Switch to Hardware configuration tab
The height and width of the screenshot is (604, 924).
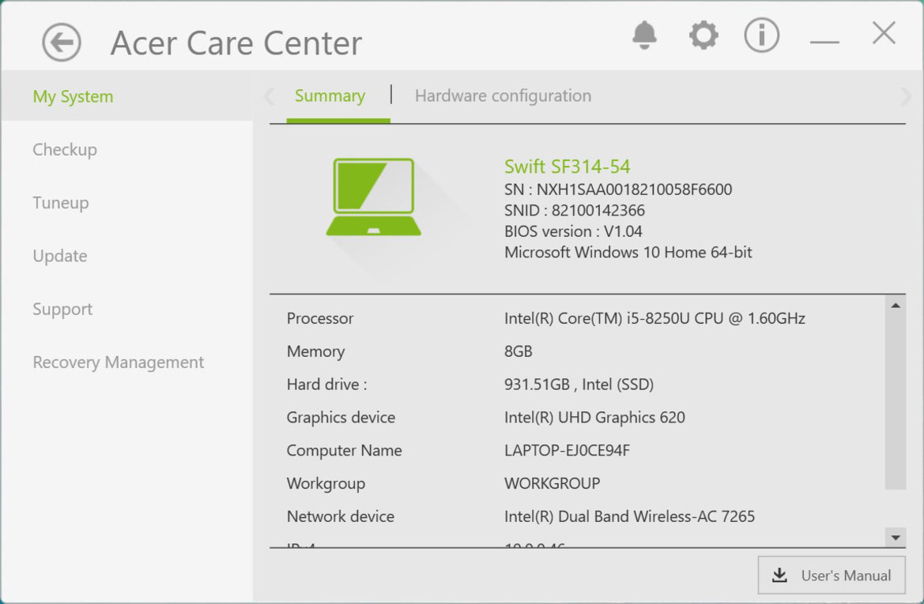coord(503,96)
